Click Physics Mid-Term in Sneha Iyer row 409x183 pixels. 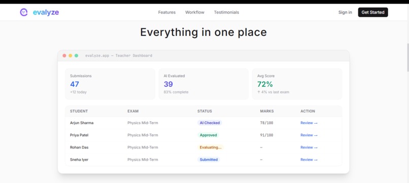143,160
